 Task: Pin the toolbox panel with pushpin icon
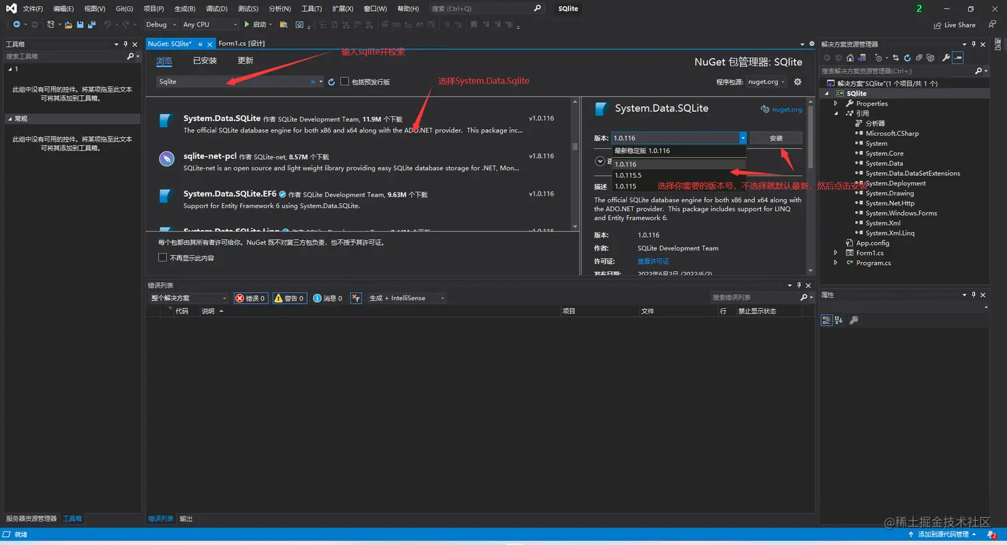tap(125, 45)
